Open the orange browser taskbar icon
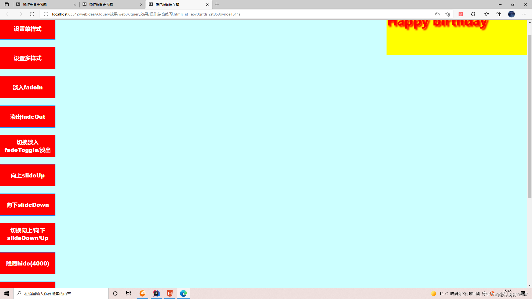Screen dimensions: 532x299 142,293
